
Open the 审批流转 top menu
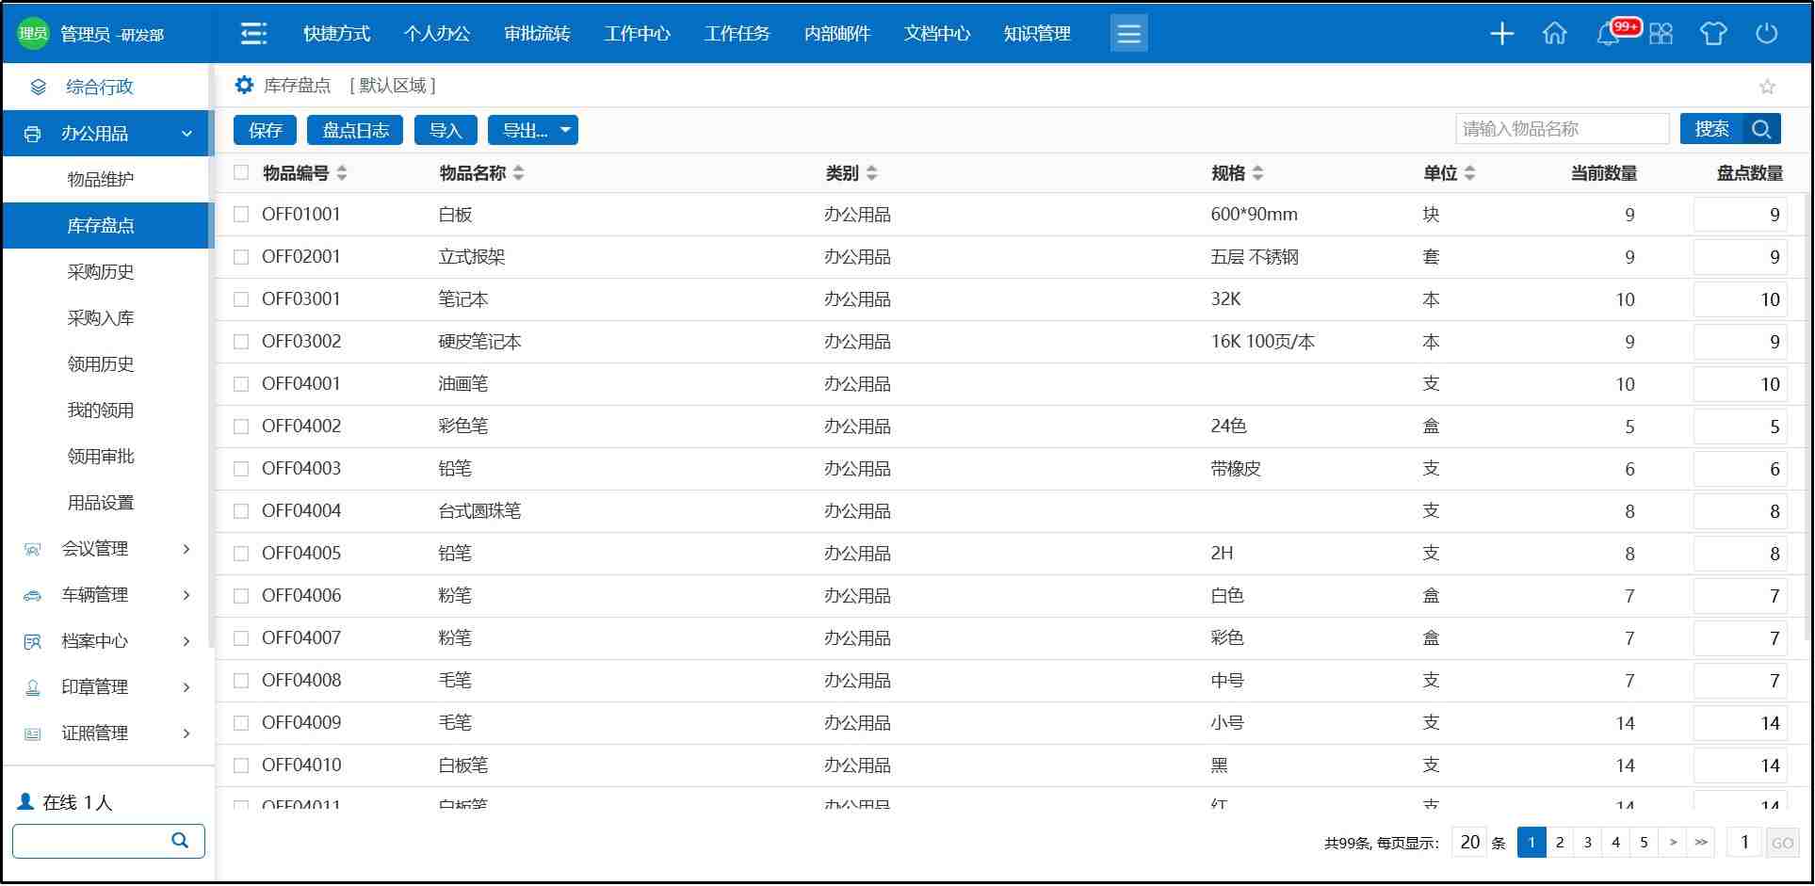(537, 34)
